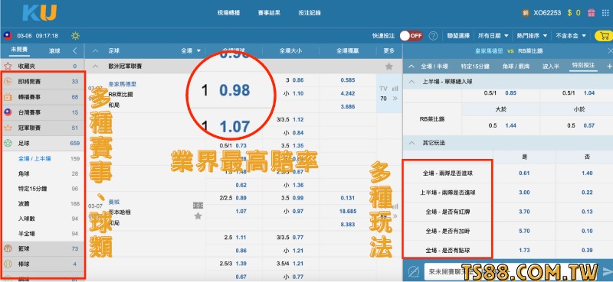
Task: Open 賽事結果 in top menu
Action: click(270, 13)
